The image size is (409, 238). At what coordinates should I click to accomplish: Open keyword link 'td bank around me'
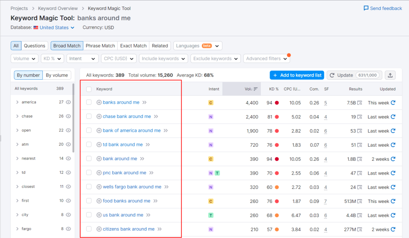[x=123, y=145]
